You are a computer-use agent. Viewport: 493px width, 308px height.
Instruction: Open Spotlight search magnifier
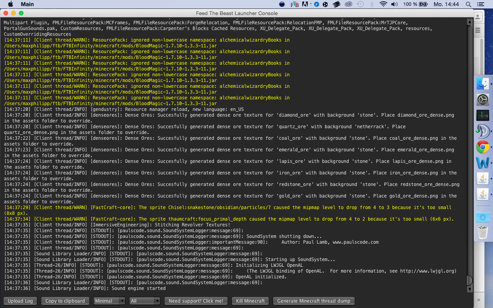(468, 4)
